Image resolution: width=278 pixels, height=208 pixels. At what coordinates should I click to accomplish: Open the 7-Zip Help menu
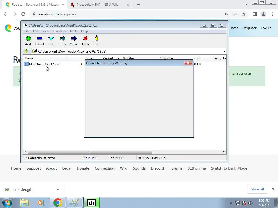point(84,31)
